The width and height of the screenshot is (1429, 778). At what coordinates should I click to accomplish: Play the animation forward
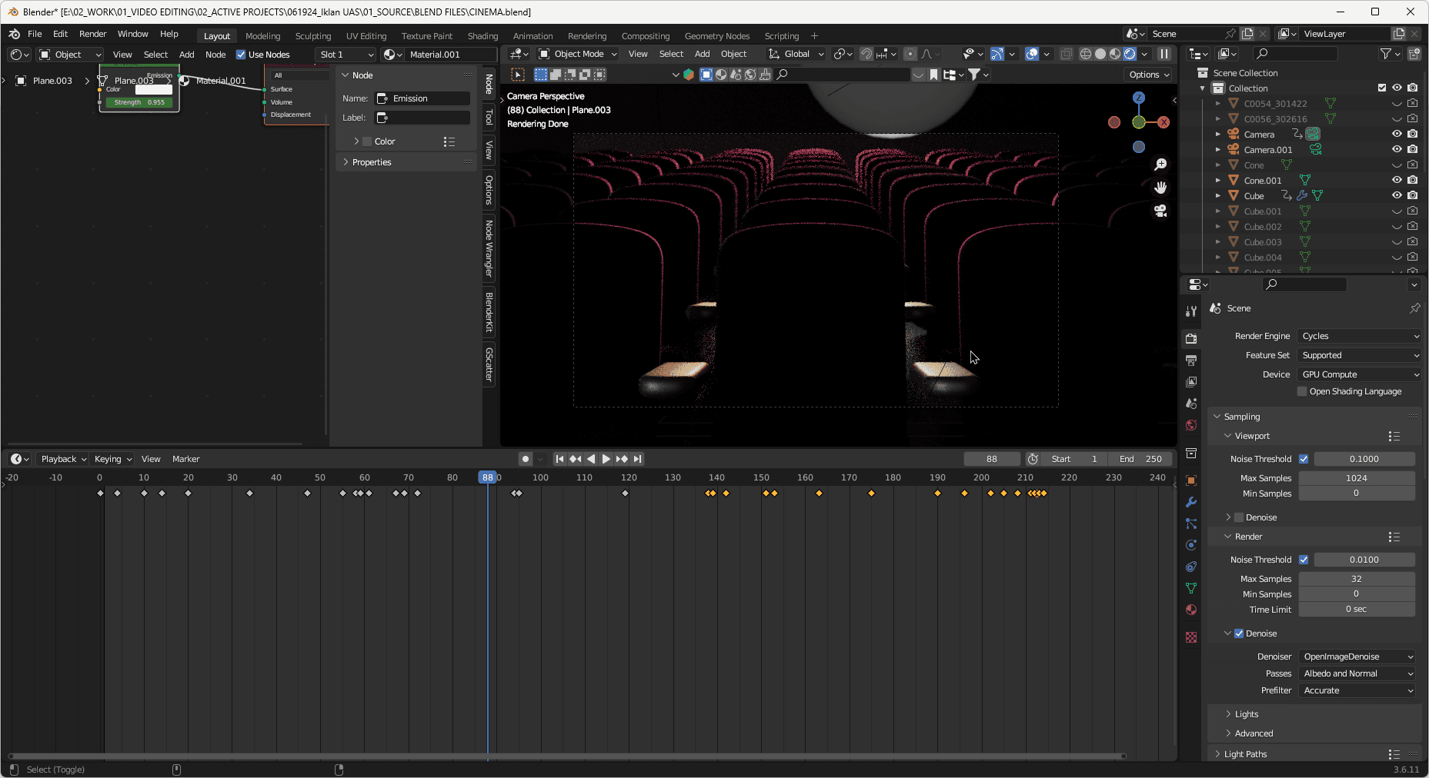tap(606, 459)
